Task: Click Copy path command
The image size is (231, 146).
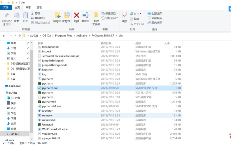Action: click(38, 18)
